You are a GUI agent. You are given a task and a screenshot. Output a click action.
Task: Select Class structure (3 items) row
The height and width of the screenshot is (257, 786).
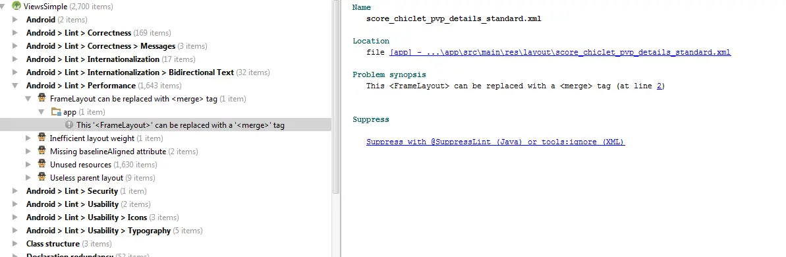(69, 243)
